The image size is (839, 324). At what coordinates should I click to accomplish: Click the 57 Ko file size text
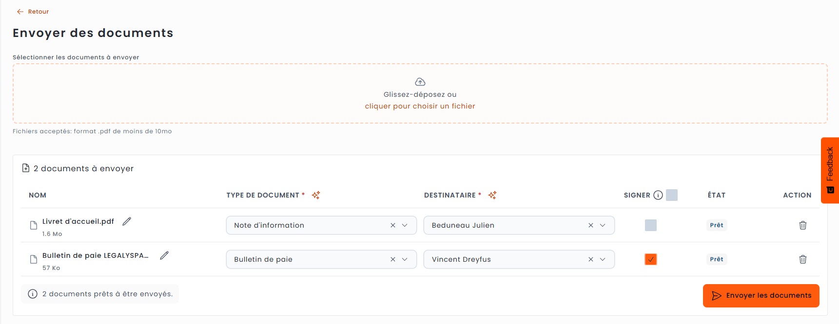coord(51,268)
